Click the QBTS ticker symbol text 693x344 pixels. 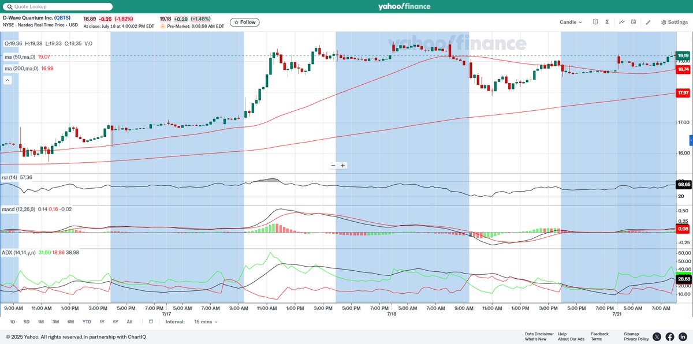tap(62, 18)
